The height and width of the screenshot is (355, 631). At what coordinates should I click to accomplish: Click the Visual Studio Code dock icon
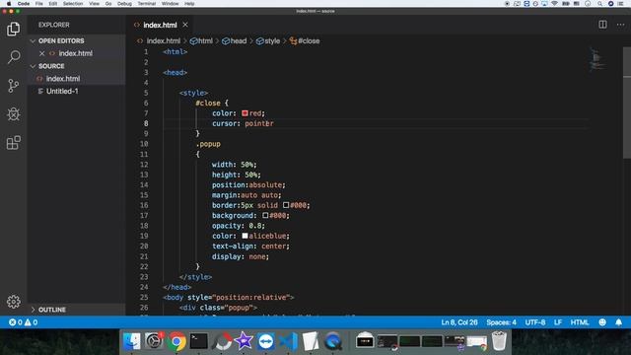coord(288,341)
